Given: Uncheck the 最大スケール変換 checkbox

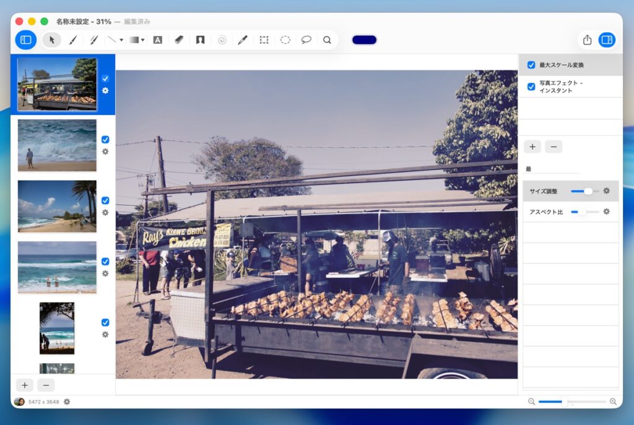Looking at the screenshot, I should [531, 65].
